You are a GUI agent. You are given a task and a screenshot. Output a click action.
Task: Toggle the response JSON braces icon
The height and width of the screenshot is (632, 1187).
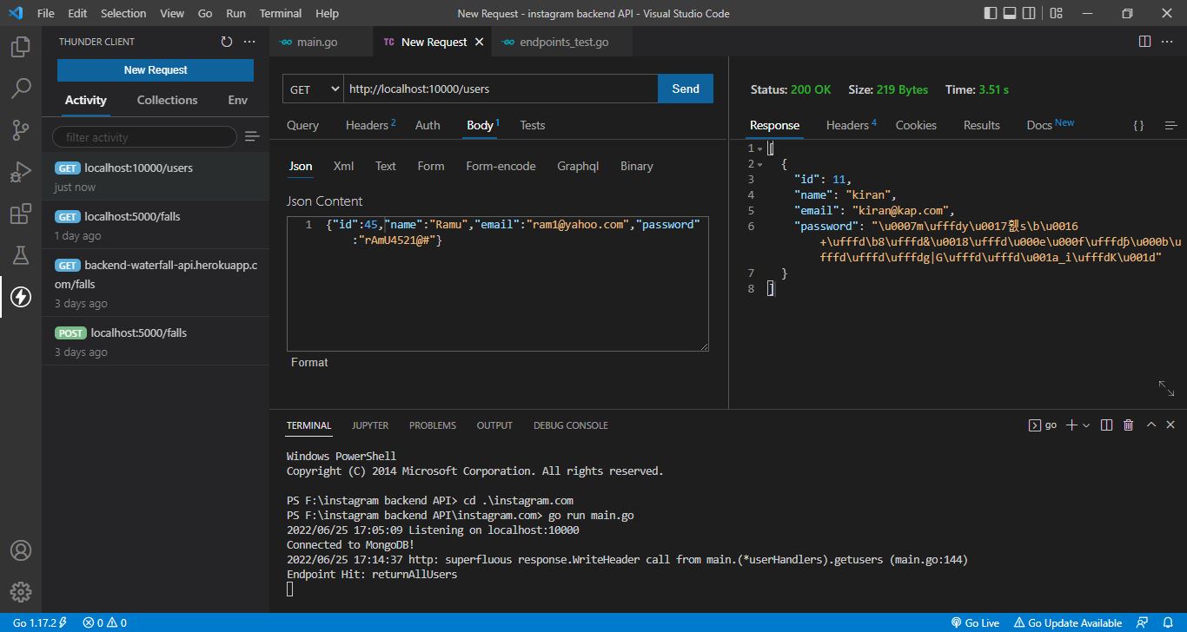pyautogui.click(x=1138, y=125)
